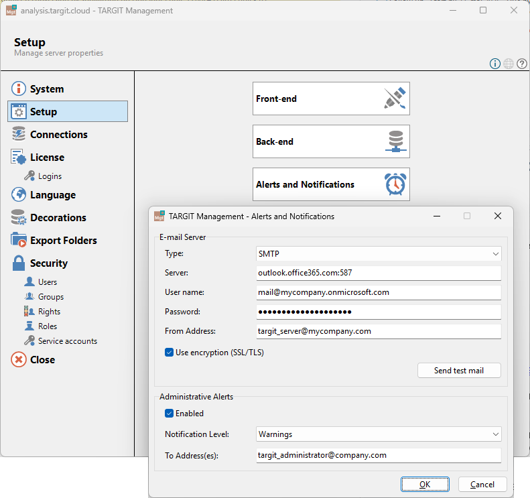Click the Back-end setup button

tap(331, 141)
